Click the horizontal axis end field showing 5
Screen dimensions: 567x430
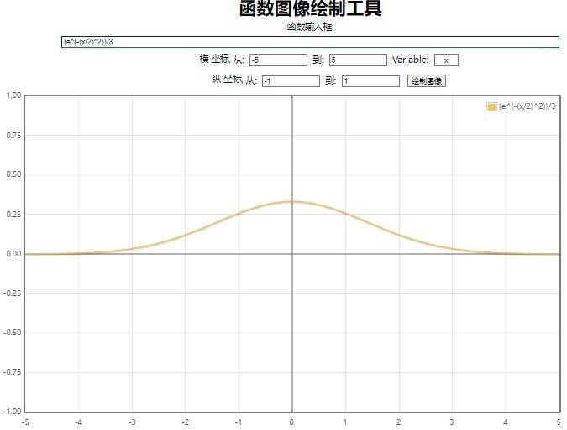(358, 60)
